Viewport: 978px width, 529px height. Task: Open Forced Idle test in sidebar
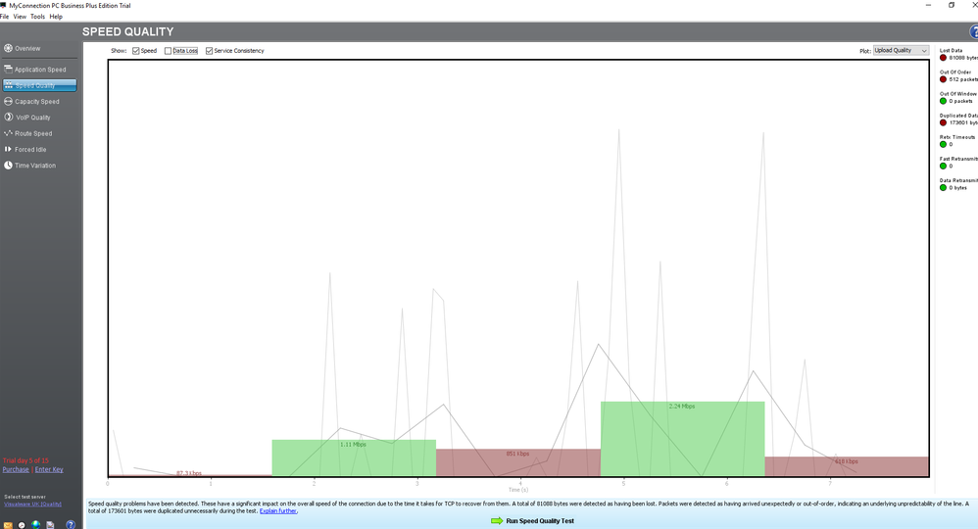pyautogui.click(x=25, y=150)
